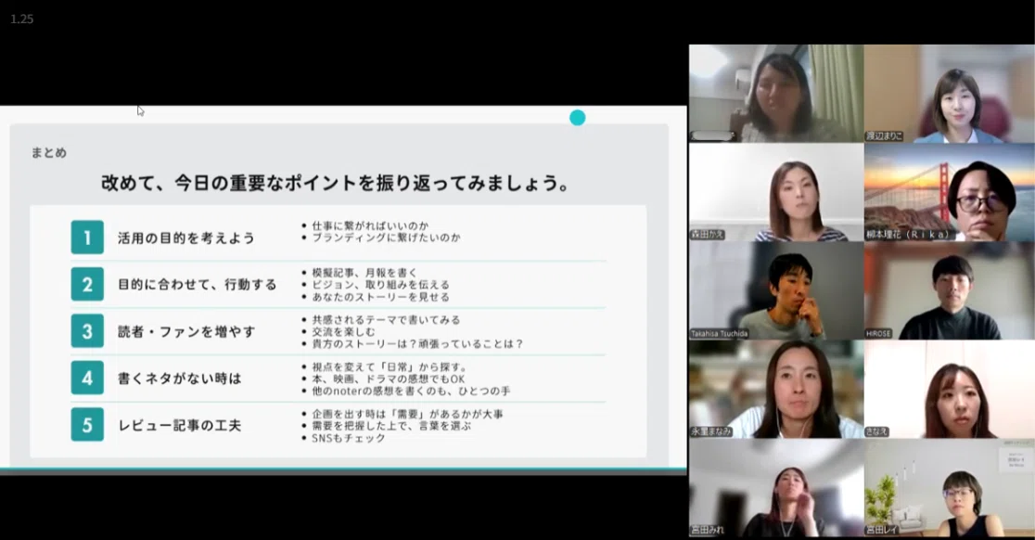Click the number 2 badge on the slide
Screen dimensions: 1035x540
pos(87,284)
